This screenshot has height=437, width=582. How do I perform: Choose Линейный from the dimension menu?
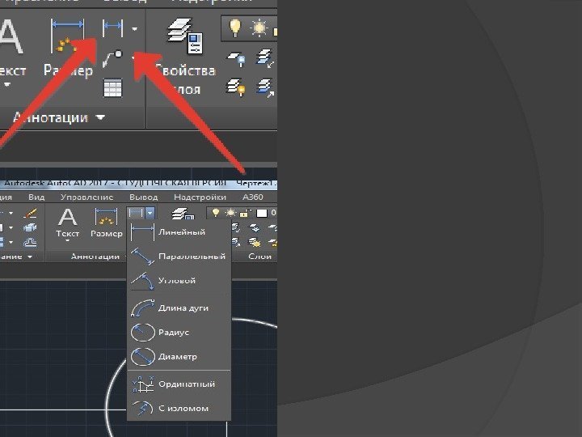[x=179, y=232]
